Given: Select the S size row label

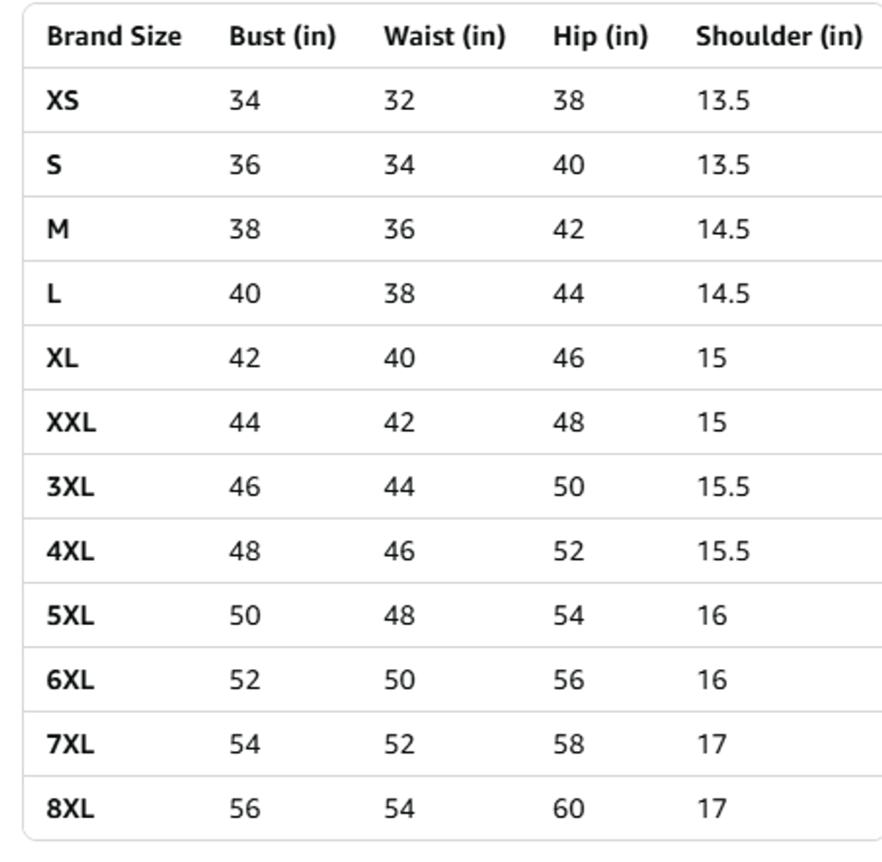Looking at the screenshot, I should (54, 164).
